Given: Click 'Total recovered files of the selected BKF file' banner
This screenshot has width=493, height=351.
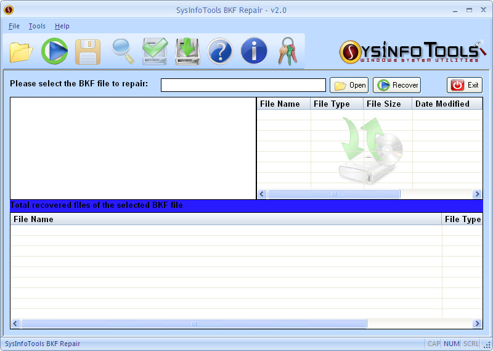Looking at the screenshot, I should click(246, 205).
